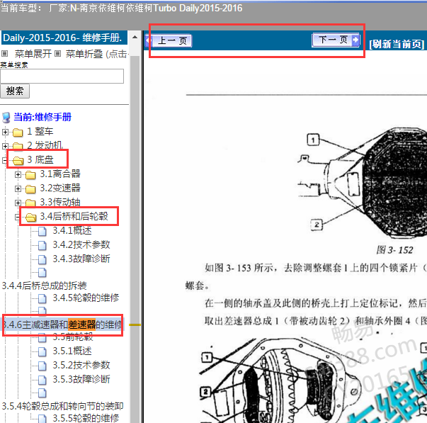Viewport: 427px width, 423px height.
Task: Expand the 3.1离合器 node
Action: point(18,174)
